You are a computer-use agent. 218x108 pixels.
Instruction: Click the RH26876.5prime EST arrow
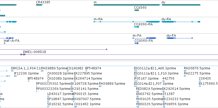185,71
